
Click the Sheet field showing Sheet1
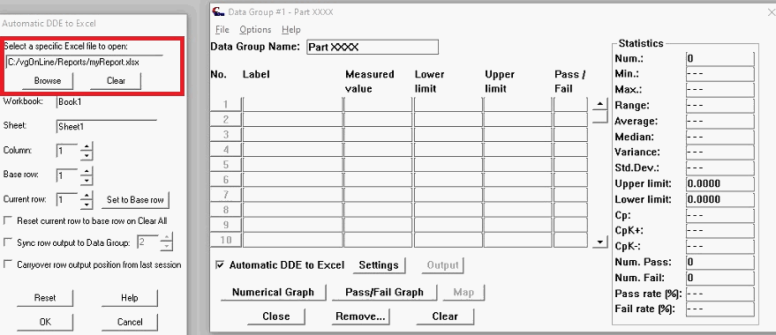[107, 126]
